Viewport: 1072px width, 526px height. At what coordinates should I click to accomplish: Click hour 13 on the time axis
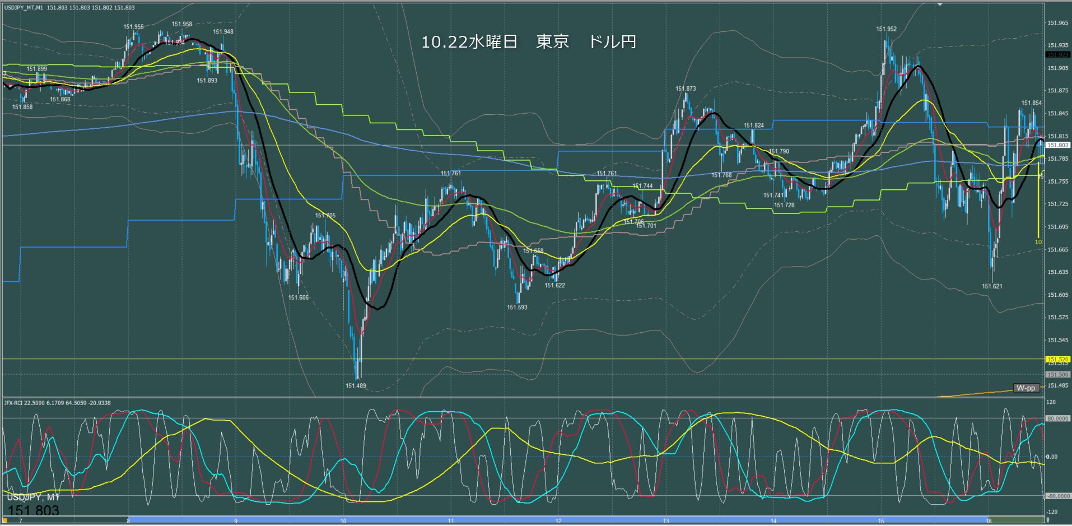(666, 520)
